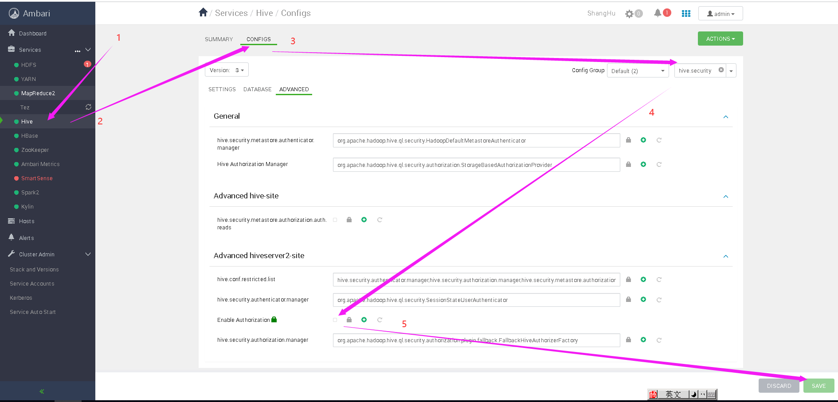Click lock icon for hive.conf.restricted.list
This screenshot has height=402, width=838.
tap(628, 279)
